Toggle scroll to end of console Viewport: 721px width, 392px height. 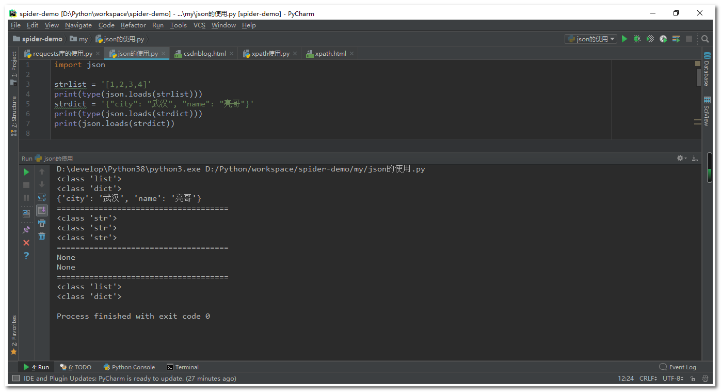coord(42,210)
